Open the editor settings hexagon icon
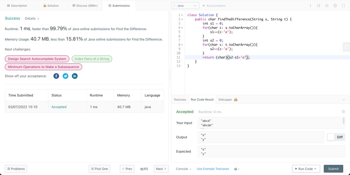 pyautogui.click(x=335, y=6)
